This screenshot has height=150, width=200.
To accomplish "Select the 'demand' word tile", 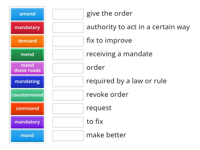I will 27,41.
